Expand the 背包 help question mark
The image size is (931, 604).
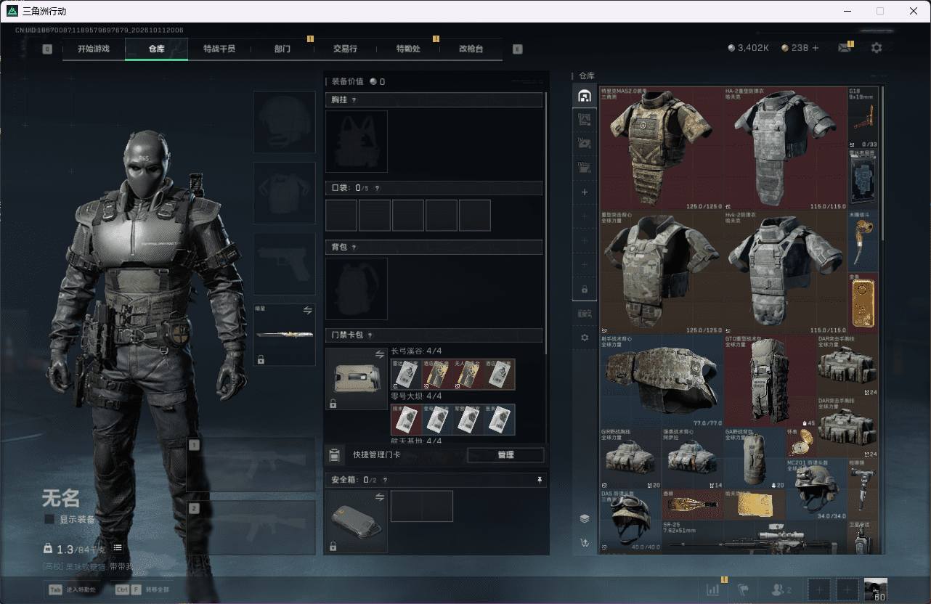[354, 248]
